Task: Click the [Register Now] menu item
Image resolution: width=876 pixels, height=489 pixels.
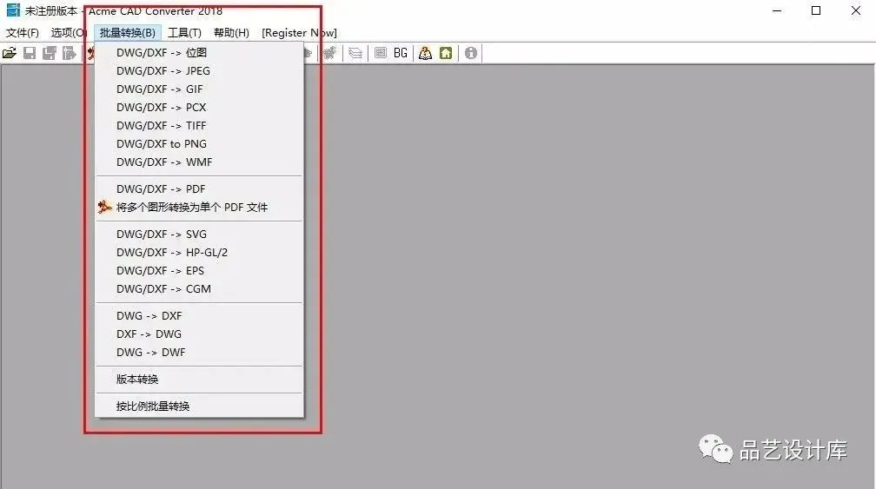Action: (299, 33)
